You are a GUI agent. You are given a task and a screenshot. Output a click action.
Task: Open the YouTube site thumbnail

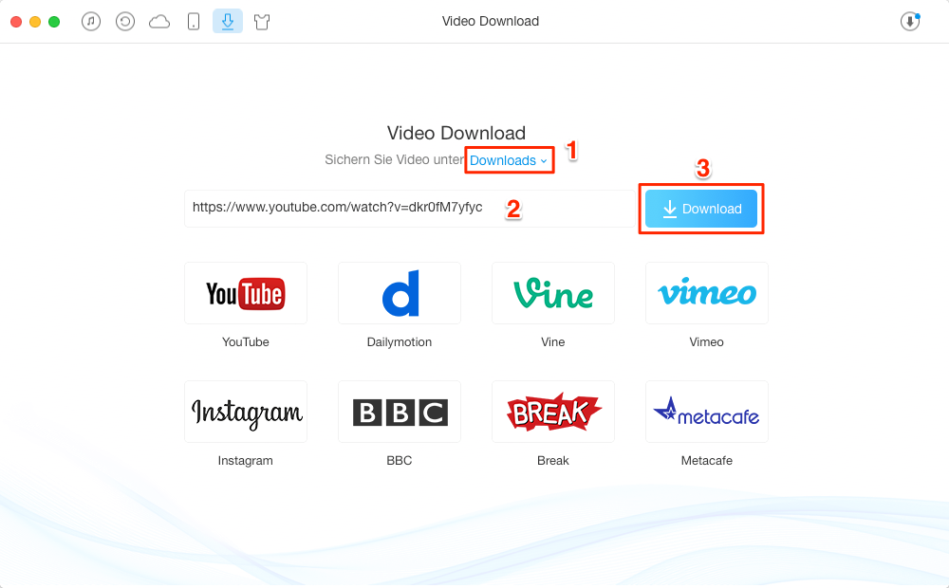(246, 293)
